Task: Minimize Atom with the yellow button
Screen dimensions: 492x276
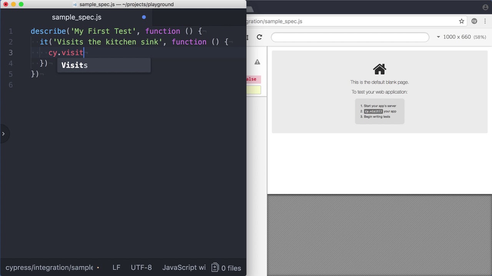Action: click(x=13, y=4)
